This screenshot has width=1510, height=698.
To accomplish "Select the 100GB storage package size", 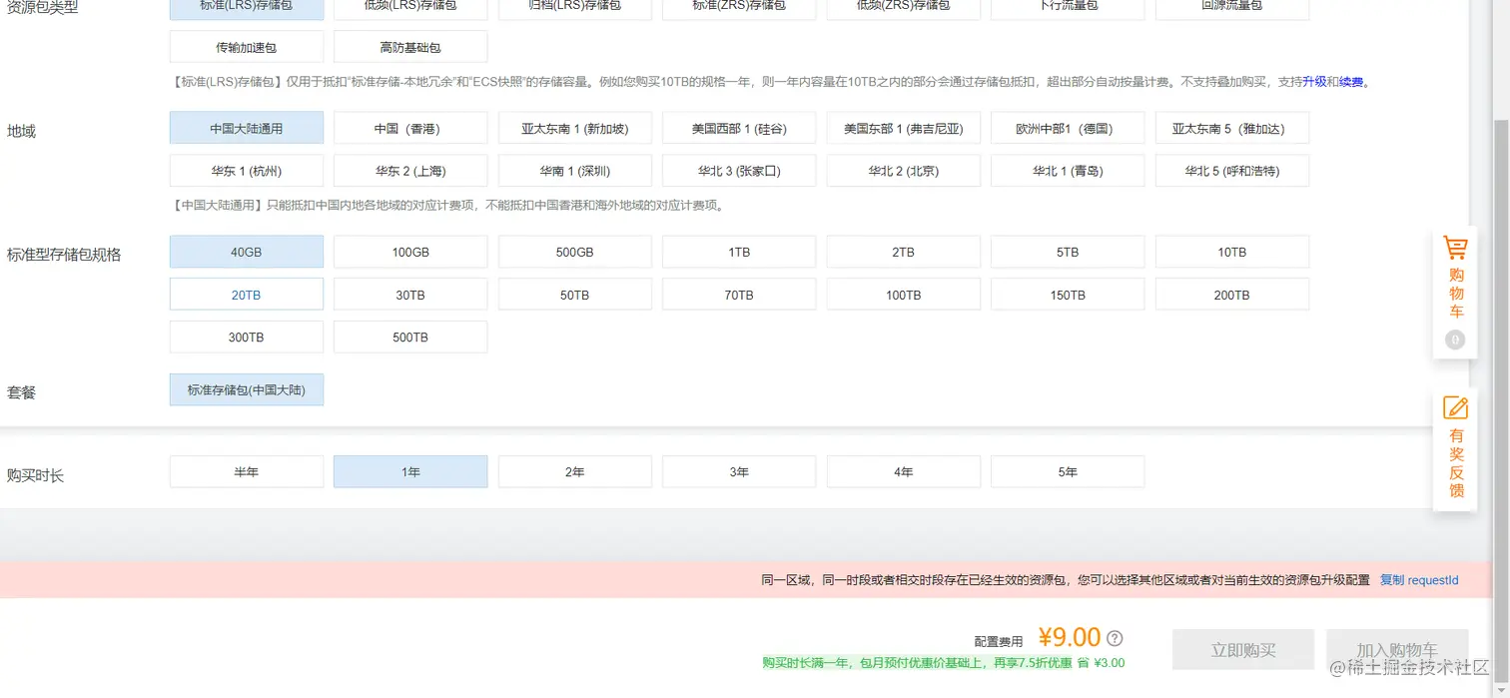I will [410, 252].
